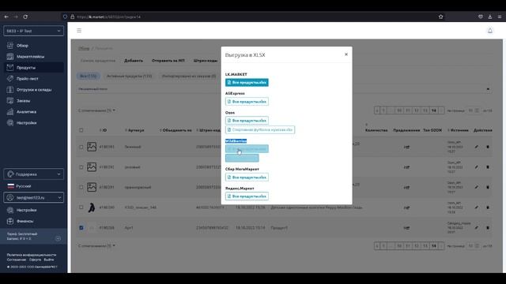Open the 5833 • IP Test store dropdown
This screenshot has width=506, height=284.
pyautogui.click(x=33, y=31)
